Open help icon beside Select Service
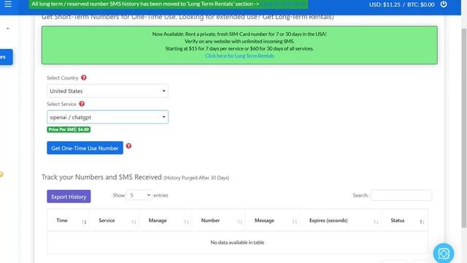The image size is (467, 263). pyautogui.click(x=82, y=104)
